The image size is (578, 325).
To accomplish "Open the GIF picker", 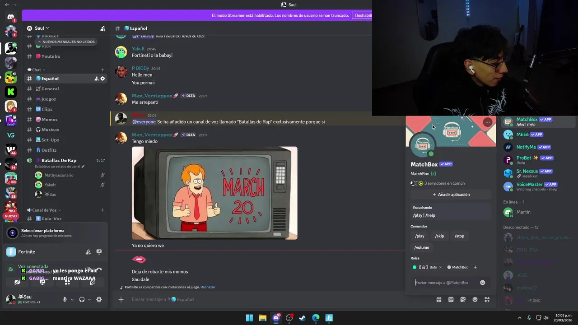I will point(451,299).
